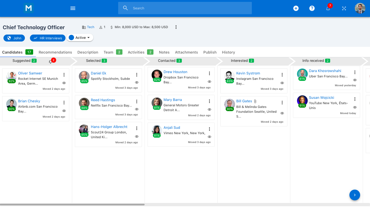Click the plus icon to add new

(x=296, y=8)
